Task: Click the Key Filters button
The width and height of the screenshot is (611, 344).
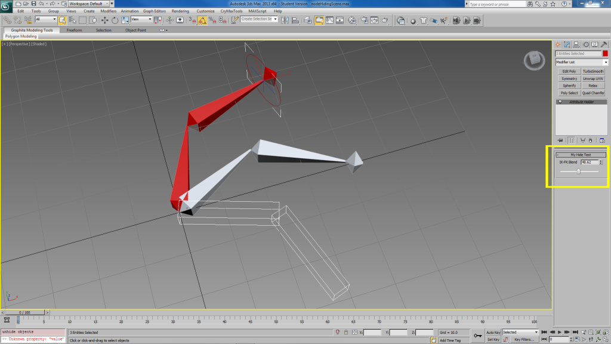Action: coord(523,339)
